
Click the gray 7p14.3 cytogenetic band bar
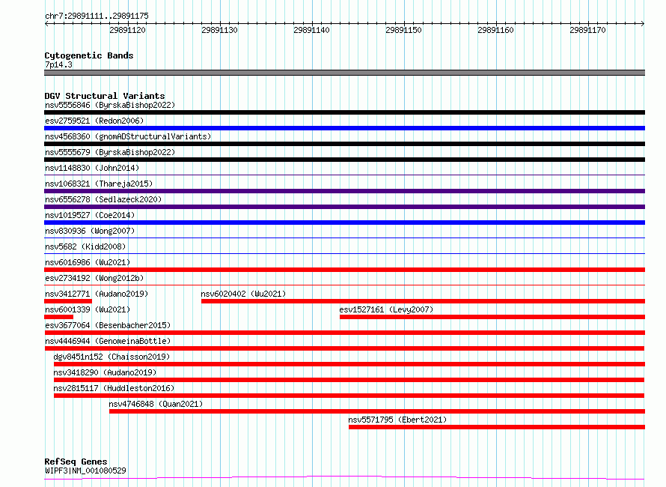pyautogui.click(x=344, y=73)
